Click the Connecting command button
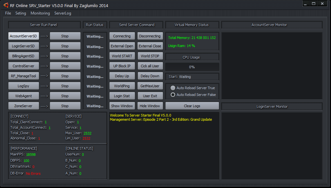 tap(122, 36)
